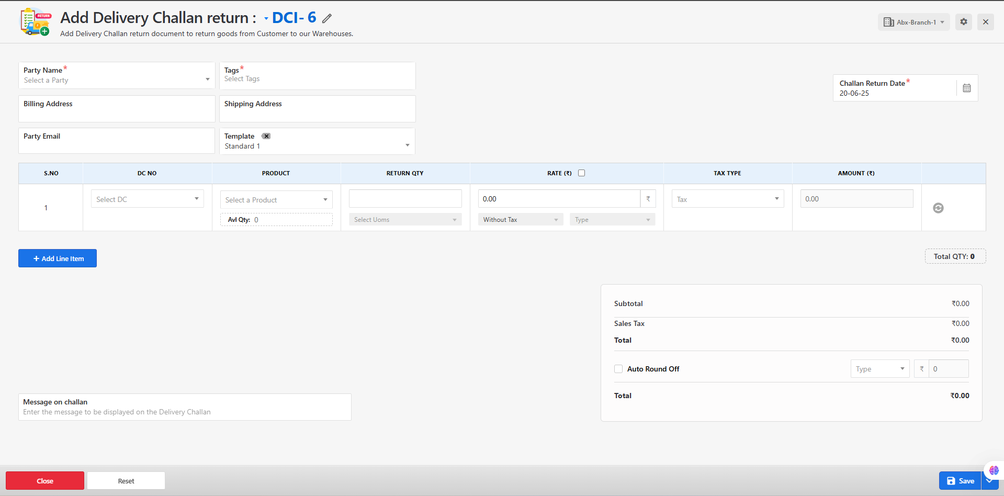Expand the Tax type dropdown
Screen dimensions: 1004x496
pyautogui.click(x=727, y=199)
